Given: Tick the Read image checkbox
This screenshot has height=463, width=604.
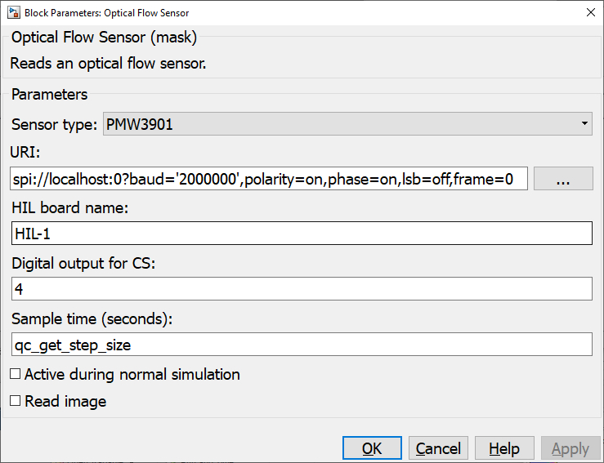Looking at the screenshot, I should (x=16, y=402).
